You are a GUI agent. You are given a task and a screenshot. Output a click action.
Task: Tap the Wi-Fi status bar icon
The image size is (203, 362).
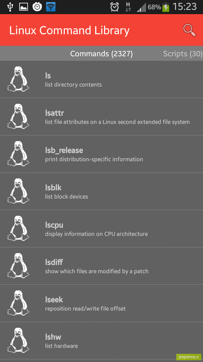pos(51,7)
